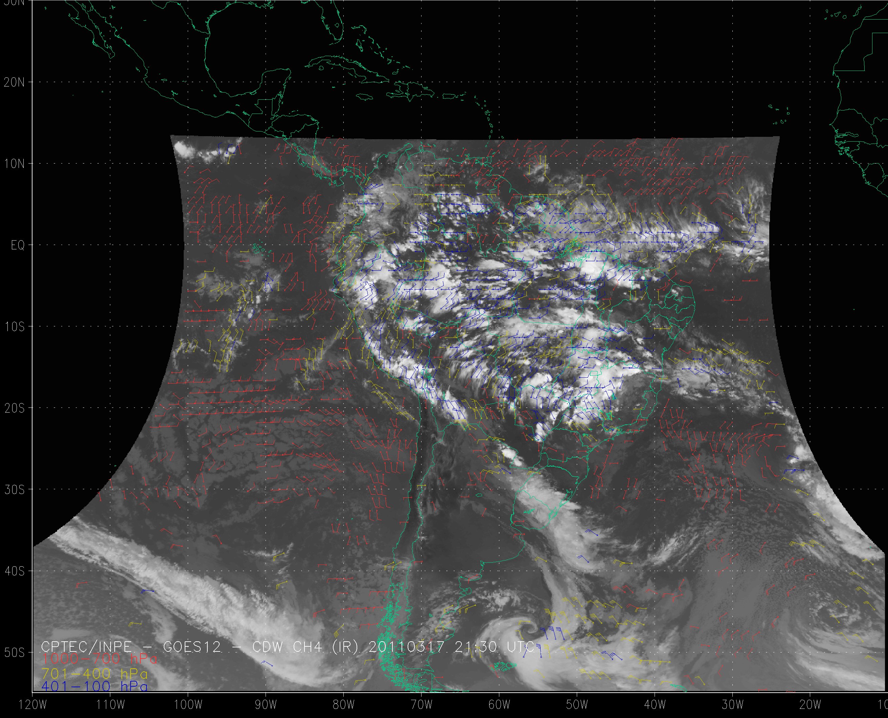
Task: Click the 21:30 UTC timestamp text
Action: pos(494,647)
